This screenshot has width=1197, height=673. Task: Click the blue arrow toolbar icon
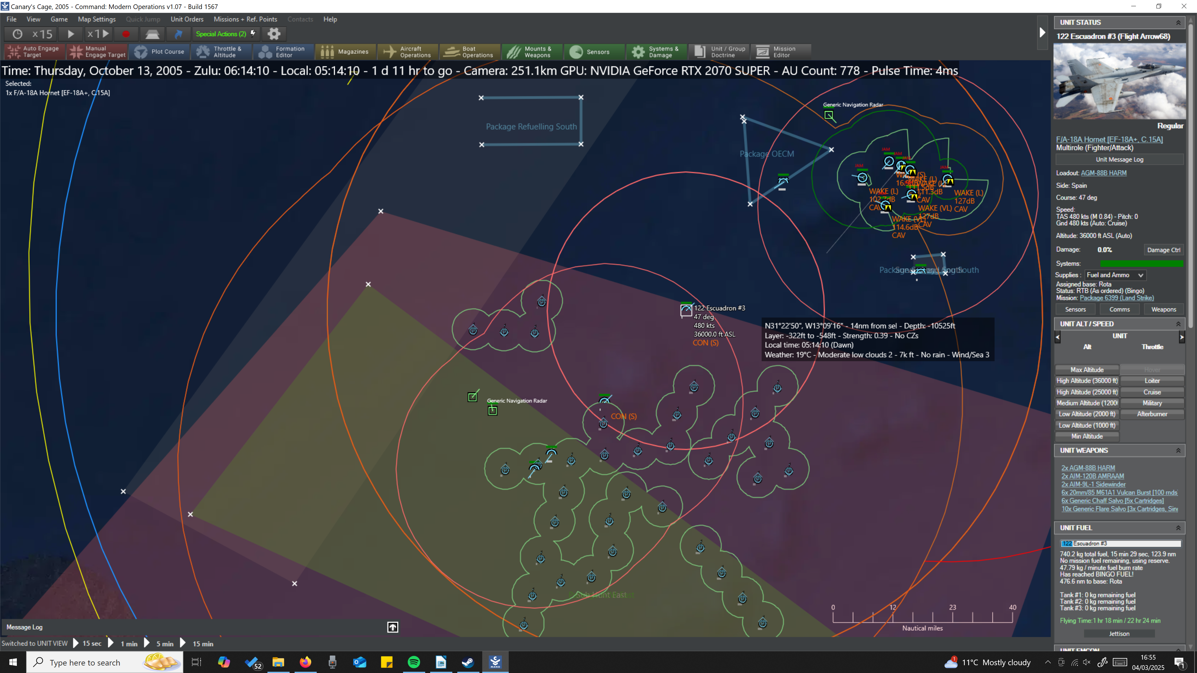pyautogui.click(x=178, y=34)
